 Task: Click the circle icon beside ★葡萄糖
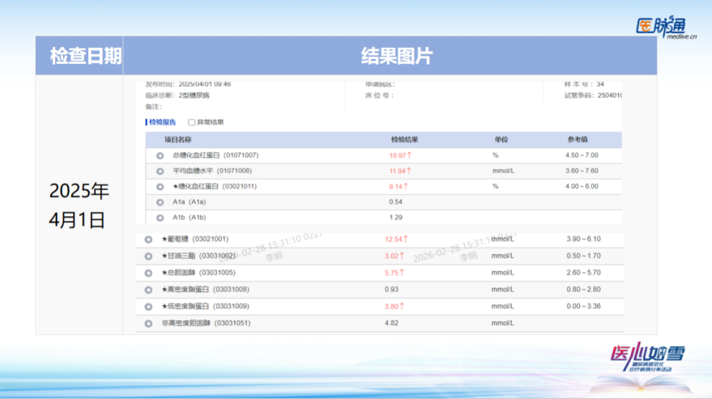click(x=148, y=240)
